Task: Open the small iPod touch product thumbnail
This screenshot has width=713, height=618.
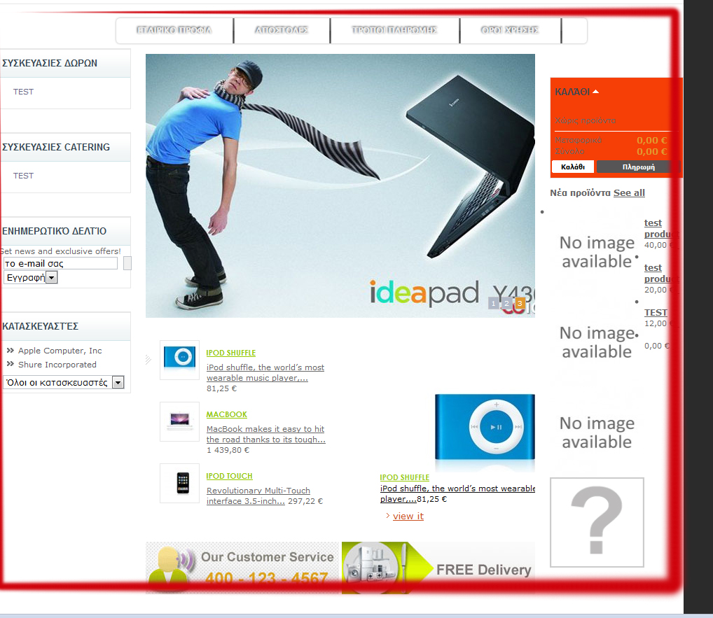Action: pyautogui.click(x=179, y=483)
